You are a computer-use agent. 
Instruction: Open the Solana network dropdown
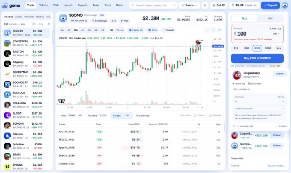tap(190, 6)
